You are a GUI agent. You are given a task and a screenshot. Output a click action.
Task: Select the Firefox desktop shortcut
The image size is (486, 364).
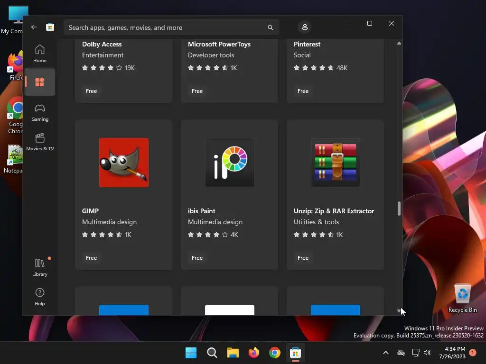click(15, 66)
